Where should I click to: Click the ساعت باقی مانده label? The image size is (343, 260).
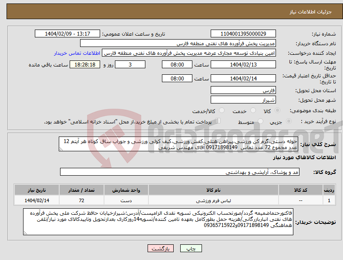(48, 65)
